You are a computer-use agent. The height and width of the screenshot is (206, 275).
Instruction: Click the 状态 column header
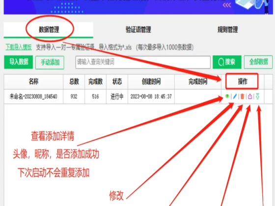click(x=117, y=81)
